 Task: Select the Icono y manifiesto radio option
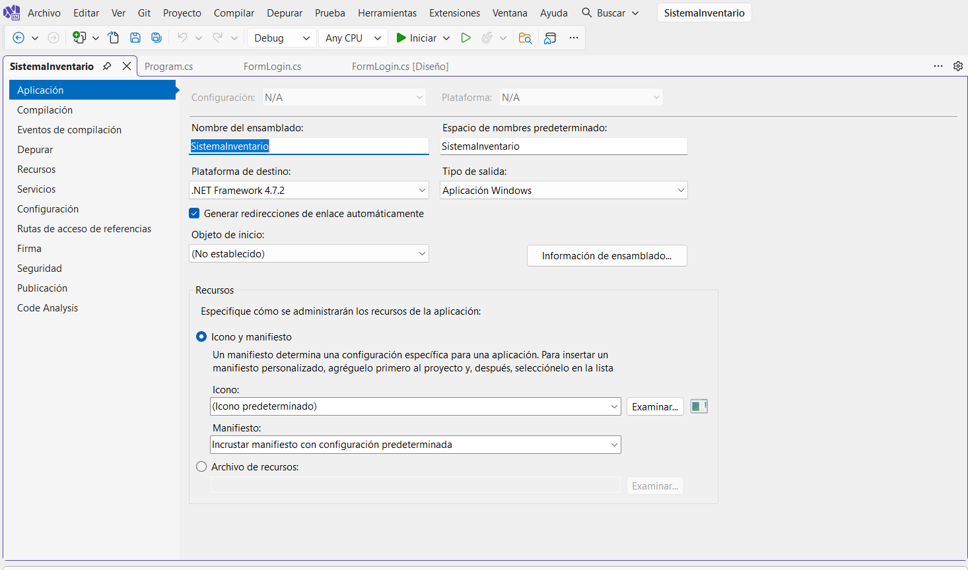coord(201,336)
